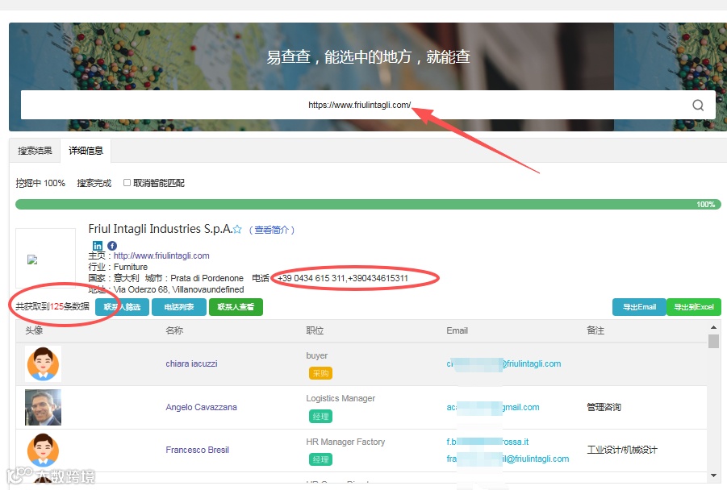Click the 采购 tag under buyer
The width and height of the screenshot is (727, 490).
pos(320,373)
